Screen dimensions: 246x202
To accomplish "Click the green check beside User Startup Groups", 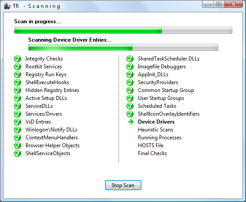I will [130, 98].
